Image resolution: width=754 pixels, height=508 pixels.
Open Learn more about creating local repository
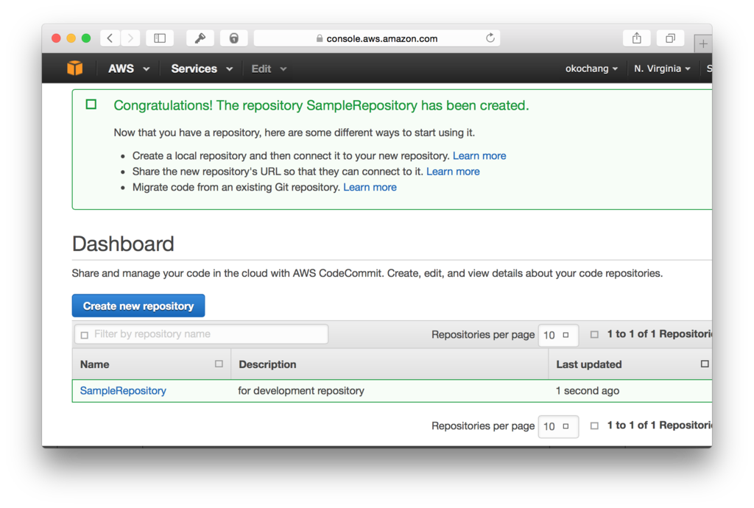pyautogui.click(x=479, y=156)
